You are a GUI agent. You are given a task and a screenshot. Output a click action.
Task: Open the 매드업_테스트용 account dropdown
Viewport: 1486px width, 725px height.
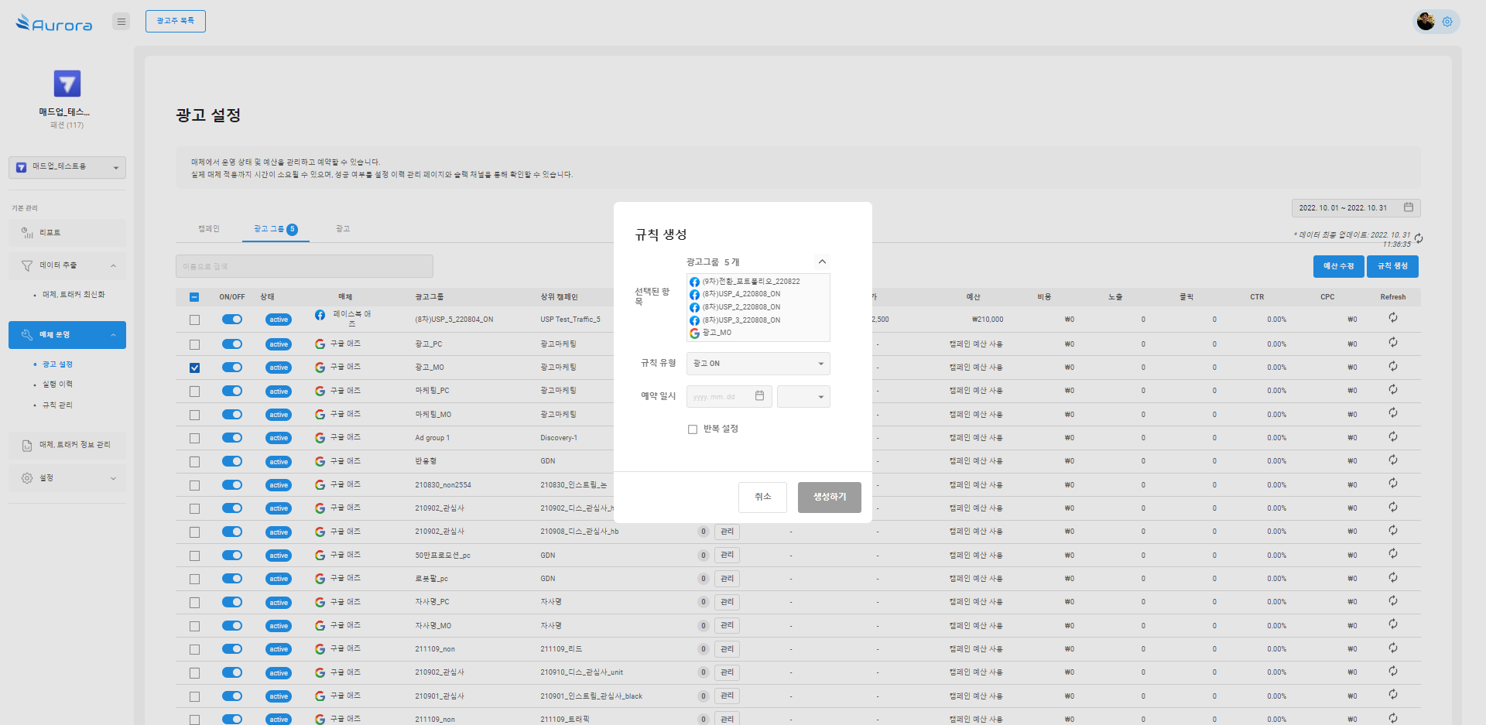[67, 167]
